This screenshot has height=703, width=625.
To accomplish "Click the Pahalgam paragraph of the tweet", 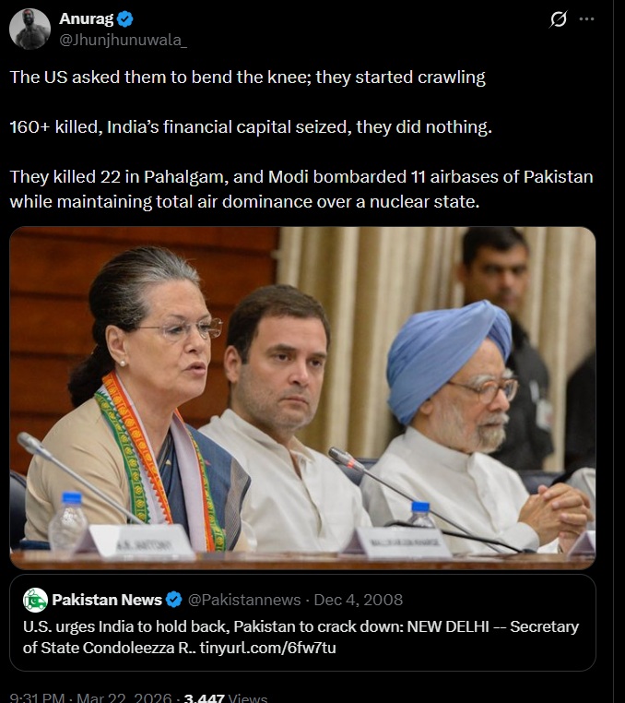I will point(301,189).
